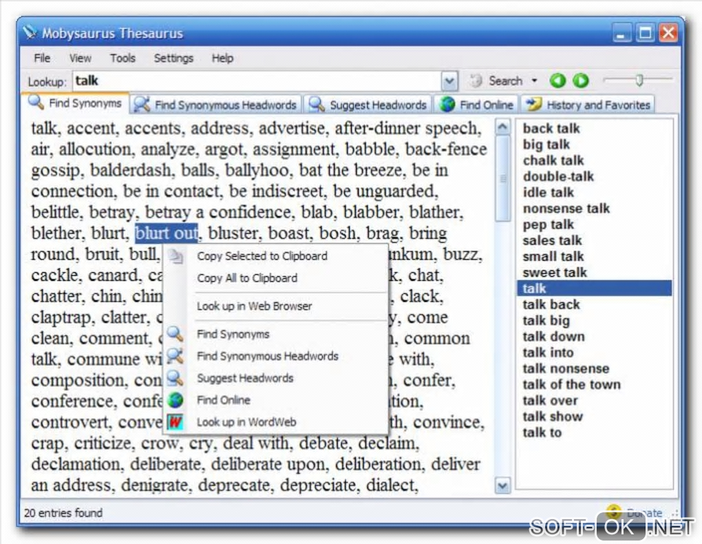Image resolution: width=702 pixels, height=544 pixels.
Task: Click the synonyms pane scroll down arrow
Action: point(502,485)
